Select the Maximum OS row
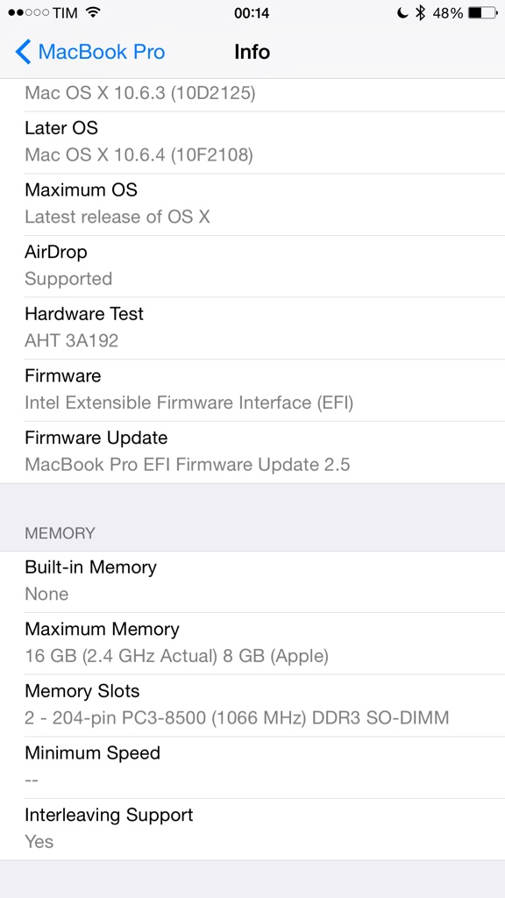Screen dimensions: 505x898 pyautogui.click(x=252, y=203)
